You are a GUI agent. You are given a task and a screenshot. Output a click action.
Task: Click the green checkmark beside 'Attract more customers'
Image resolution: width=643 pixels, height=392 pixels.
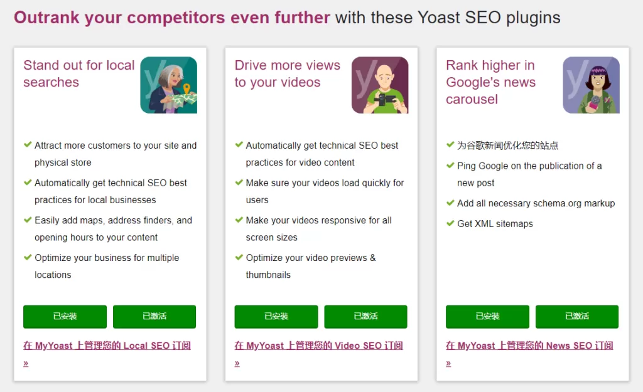27,145
